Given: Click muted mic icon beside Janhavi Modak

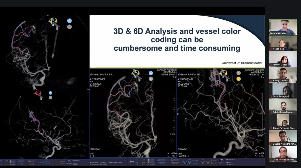Looking at the screenshot, I should click(271, 65).
